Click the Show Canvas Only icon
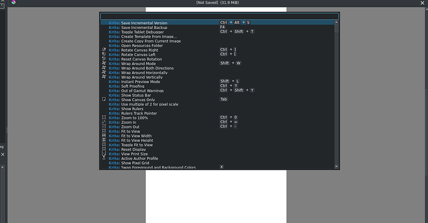This screenshot has height=223, width=428. [104, 100]
